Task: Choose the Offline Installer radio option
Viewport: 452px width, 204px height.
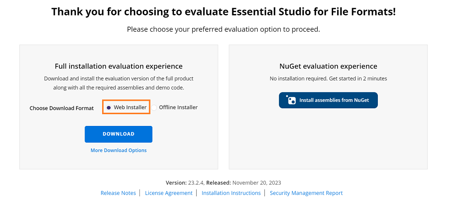Action: pos(154,107)
